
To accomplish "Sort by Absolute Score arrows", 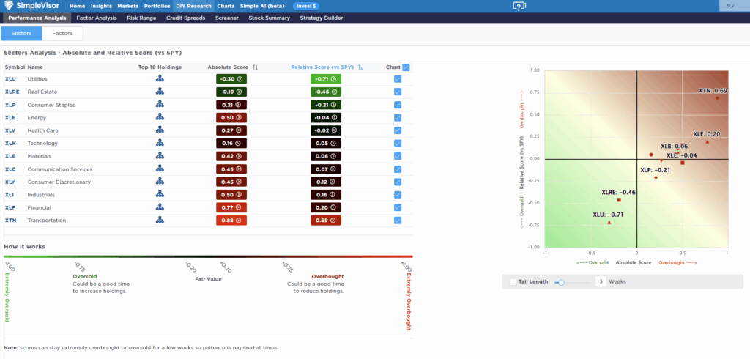I will click(256, 67).
